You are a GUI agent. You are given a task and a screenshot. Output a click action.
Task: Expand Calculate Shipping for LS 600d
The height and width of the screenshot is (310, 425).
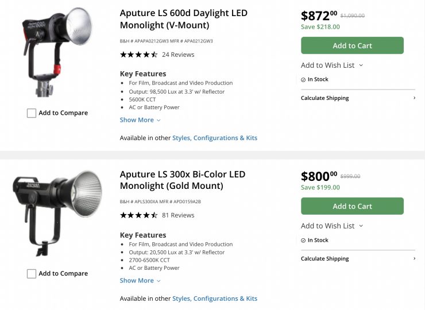click(x=358, y=98)
